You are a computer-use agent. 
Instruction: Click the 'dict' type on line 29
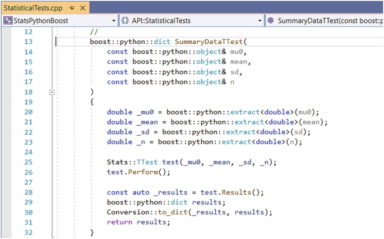tap(181, 202)
